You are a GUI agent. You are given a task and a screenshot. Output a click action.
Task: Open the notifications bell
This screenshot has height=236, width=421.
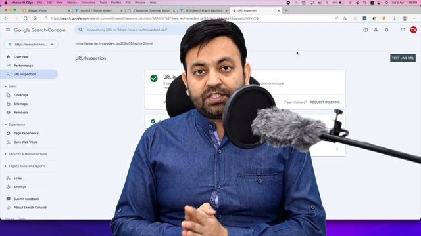387,30
